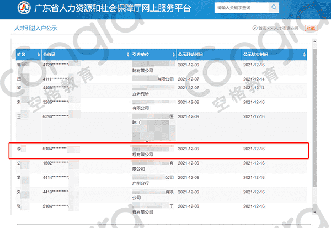331x228 pixels.
Task: Click end date 2021-12-16 in 6104 row
Action: 254,149
